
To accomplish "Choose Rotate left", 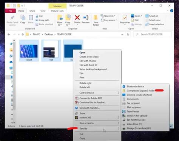I will coord(85,87).
